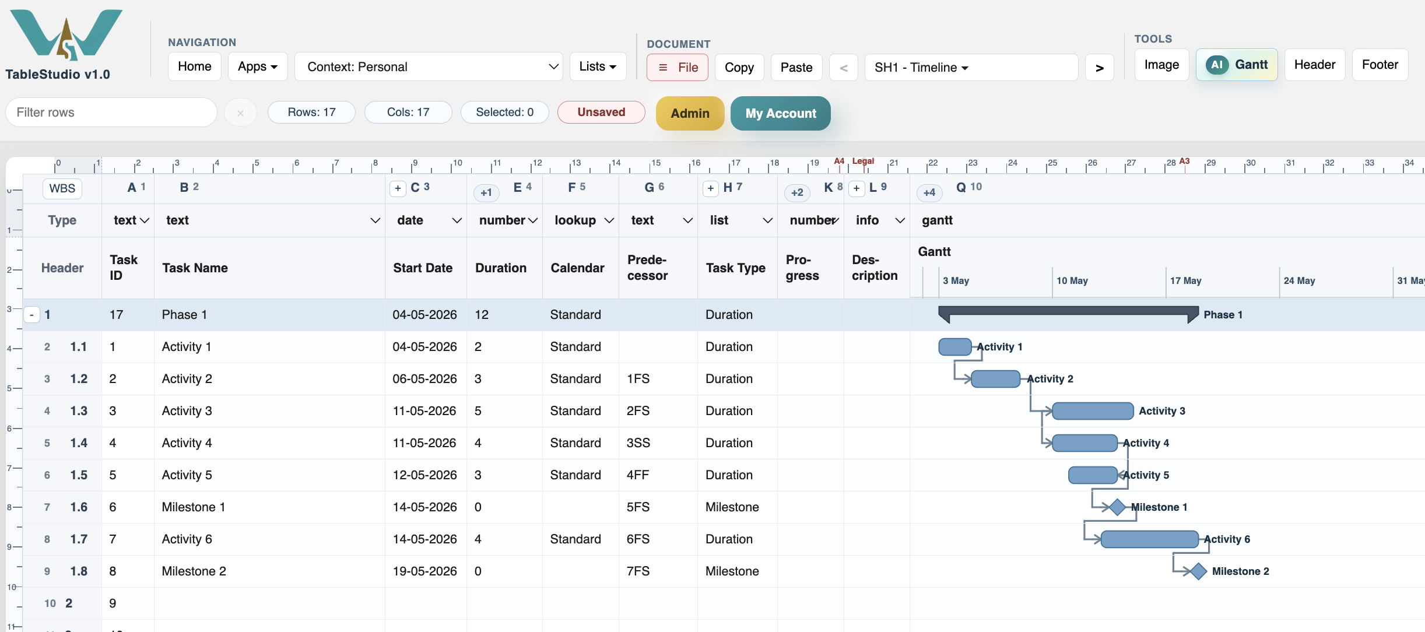1425x632 pixels.
Task: Open My Account
Action: point(781,113)
